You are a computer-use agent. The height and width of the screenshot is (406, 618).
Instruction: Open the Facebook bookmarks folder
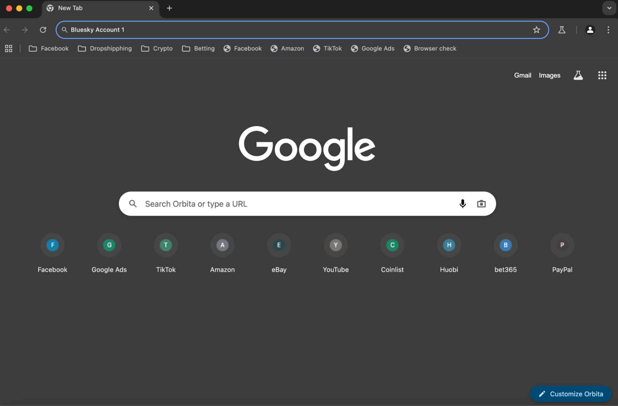click(49, 49)
